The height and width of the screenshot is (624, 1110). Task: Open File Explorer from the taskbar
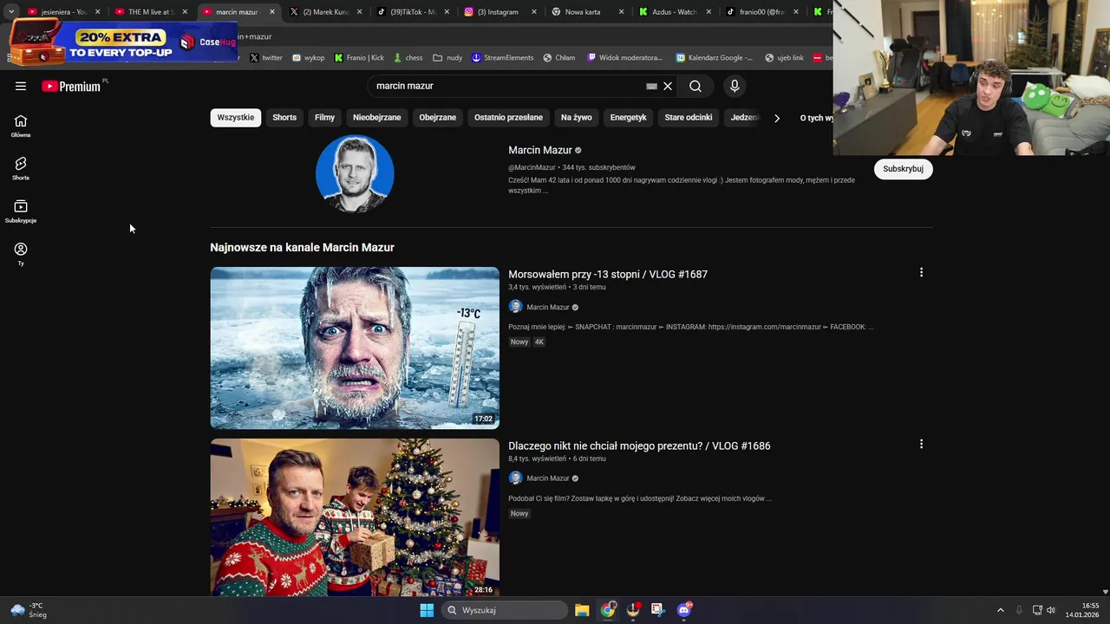click(x=582, y=610)
